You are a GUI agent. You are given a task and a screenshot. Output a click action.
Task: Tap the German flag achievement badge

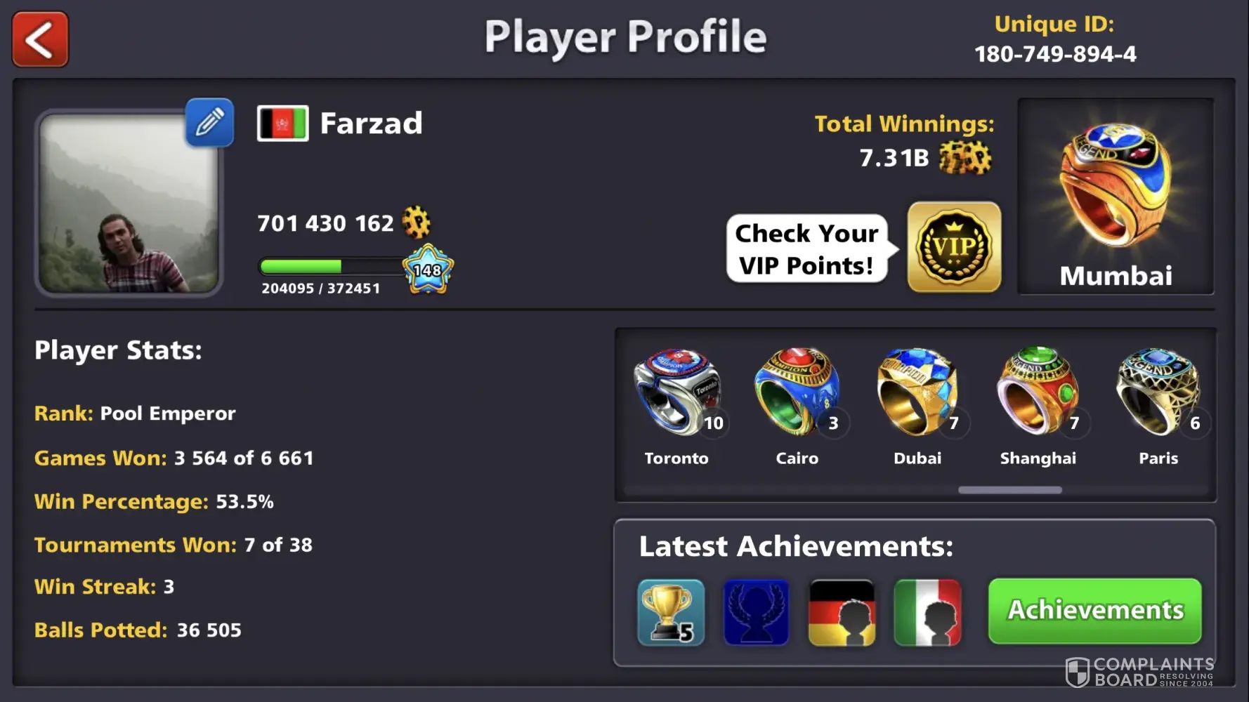tap(842, 612)
